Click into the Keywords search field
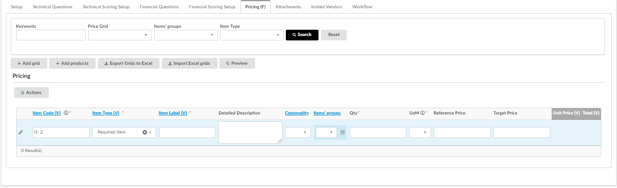The width and height of the screenshot is (617, 188). pyautogui.click(x=51, y=35)
